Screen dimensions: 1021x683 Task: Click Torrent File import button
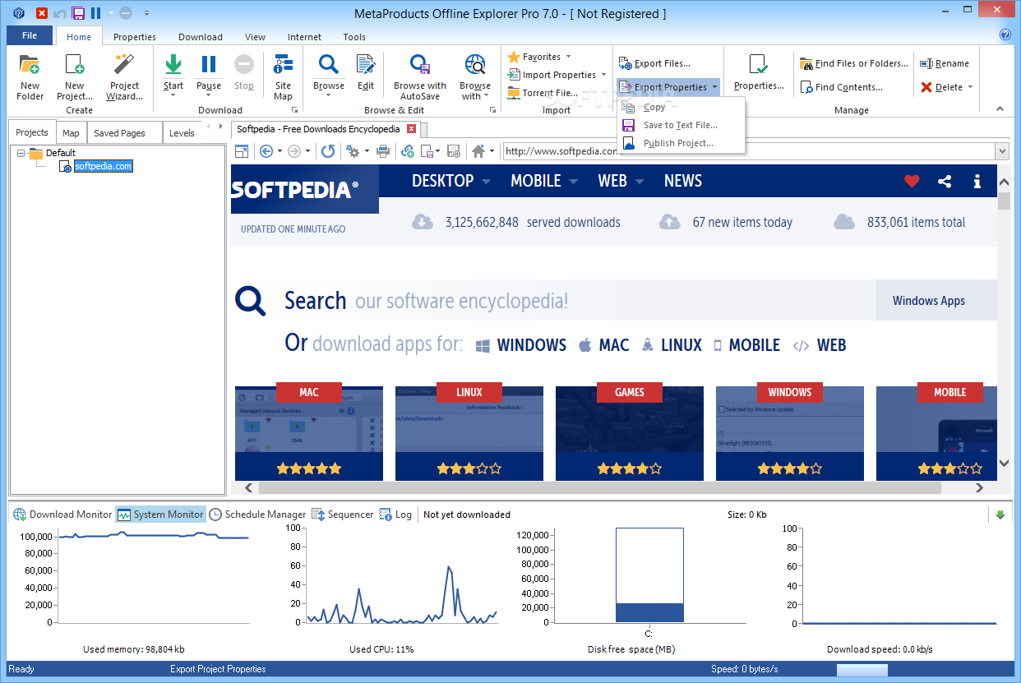click(x=543, y=93)
